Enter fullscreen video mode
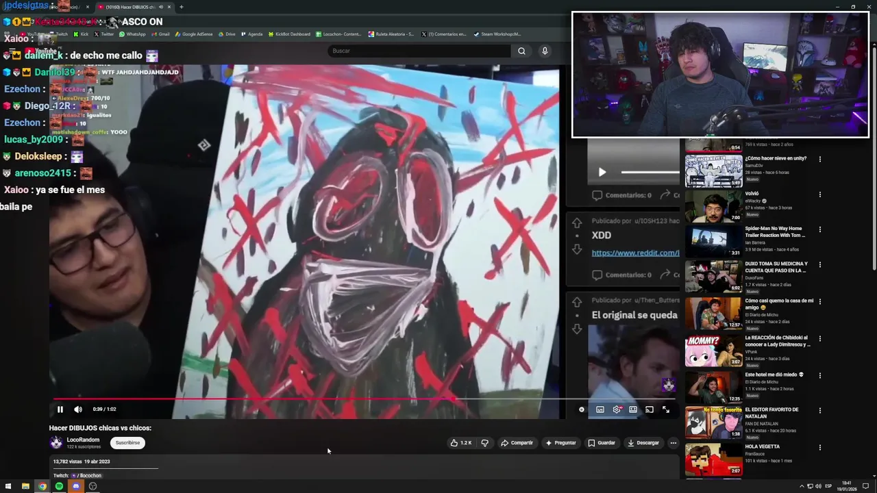The width and height of the screenshot is (877, 493). pyautogui.click(x=666, y=409)
